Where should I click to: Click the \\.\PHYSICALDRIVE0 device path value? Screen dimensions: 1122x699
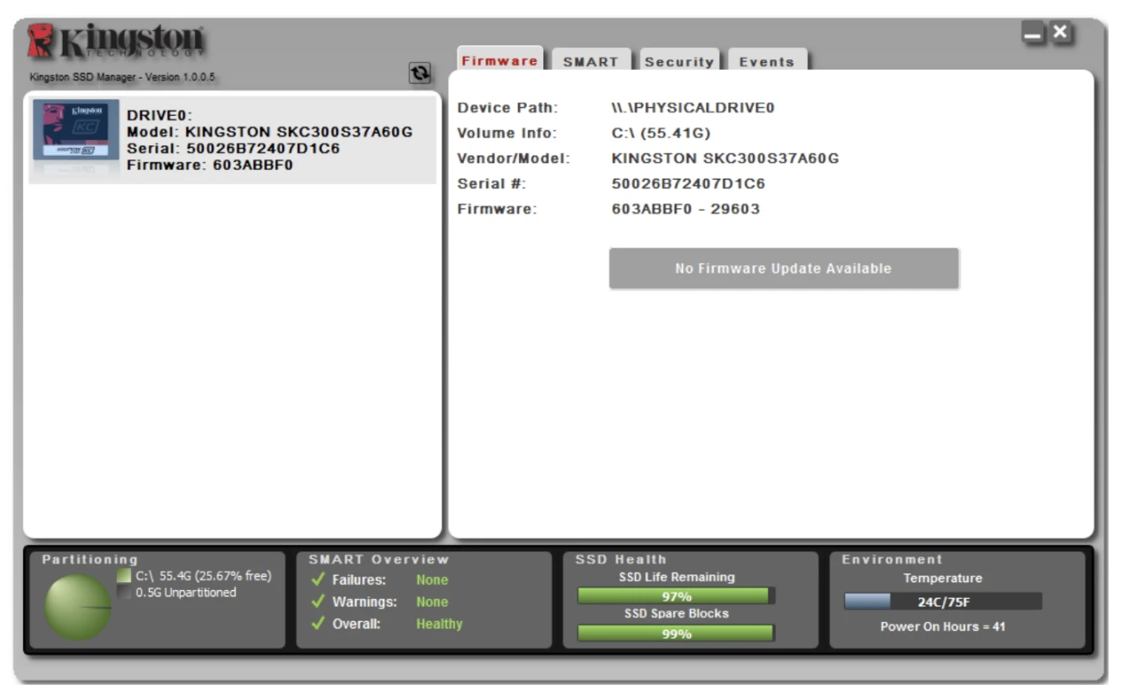pyautogui.click(x=693, y=108)
